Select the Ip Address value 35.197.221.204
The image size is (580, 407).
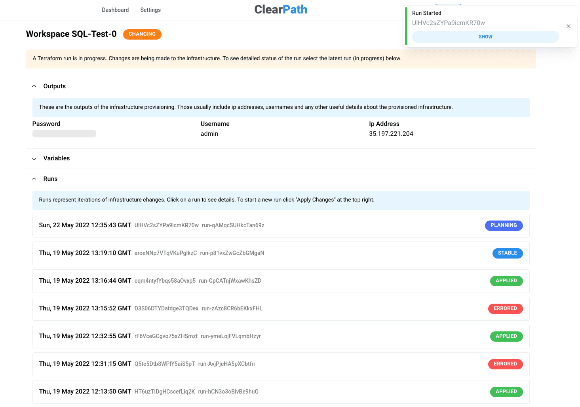pyautogui.click(x=391, y=134)
